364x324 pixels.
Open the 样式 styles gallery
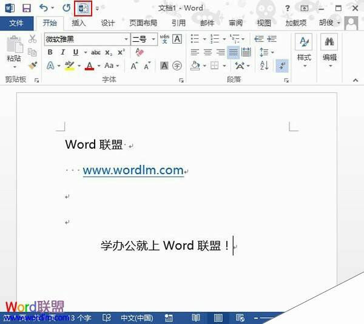click(x=305, y=51)
